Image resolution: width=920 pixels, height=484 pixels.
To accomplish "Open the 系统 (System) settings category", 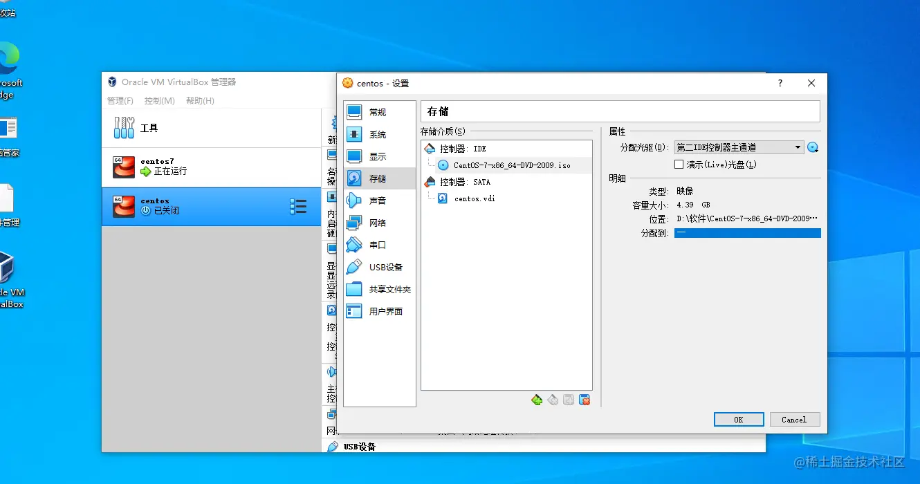I will pos(379,134).
